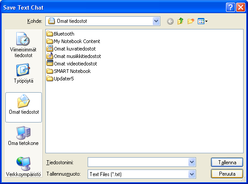248x184 pixels.
Task: Select the My Notebook Content folder
Action: (x=73, y=41)
